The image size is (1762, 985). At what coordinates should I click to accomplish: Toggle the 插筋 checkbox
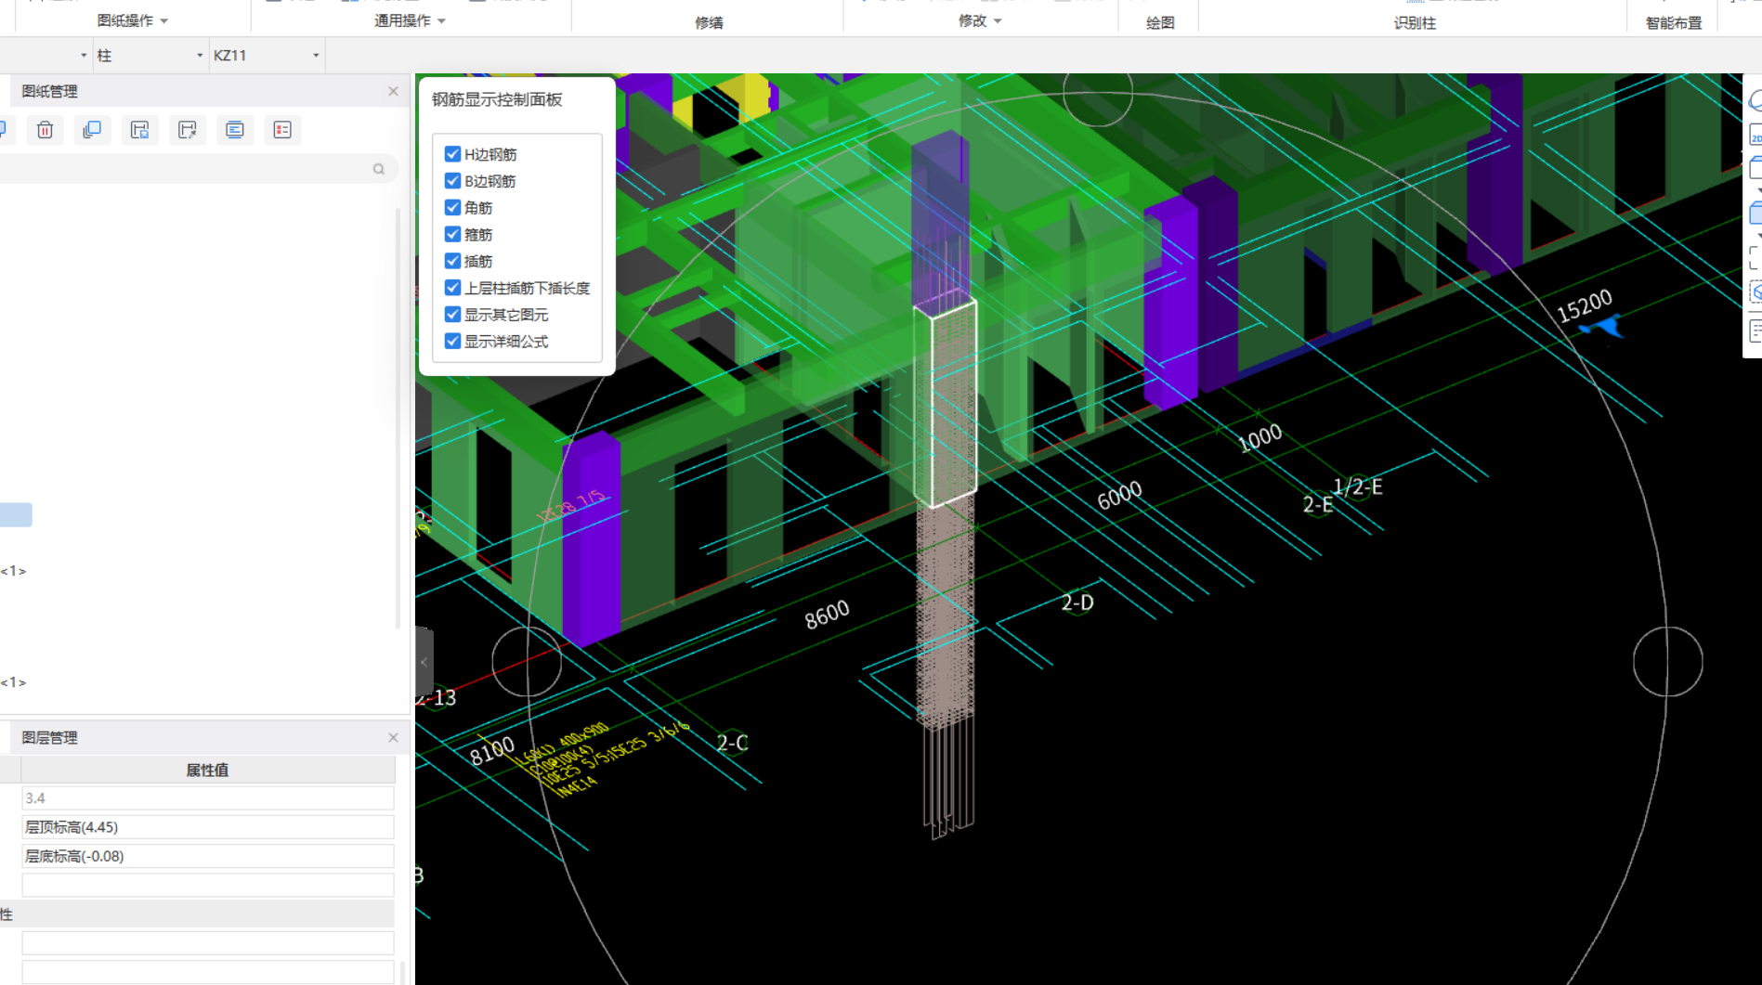(452, 261)
